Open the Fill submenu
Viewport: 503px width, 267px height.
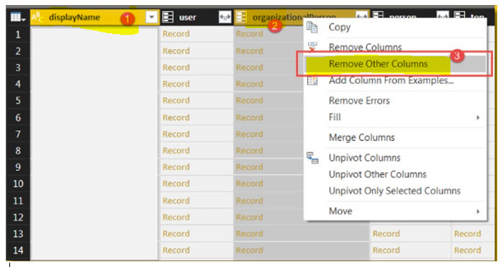pyautogui.click(x=335, y=117)
